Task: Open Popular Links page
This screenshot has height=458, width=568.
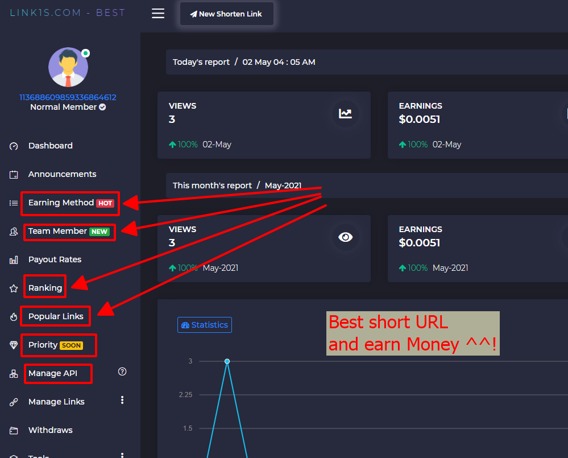Action: coord(56,316)
